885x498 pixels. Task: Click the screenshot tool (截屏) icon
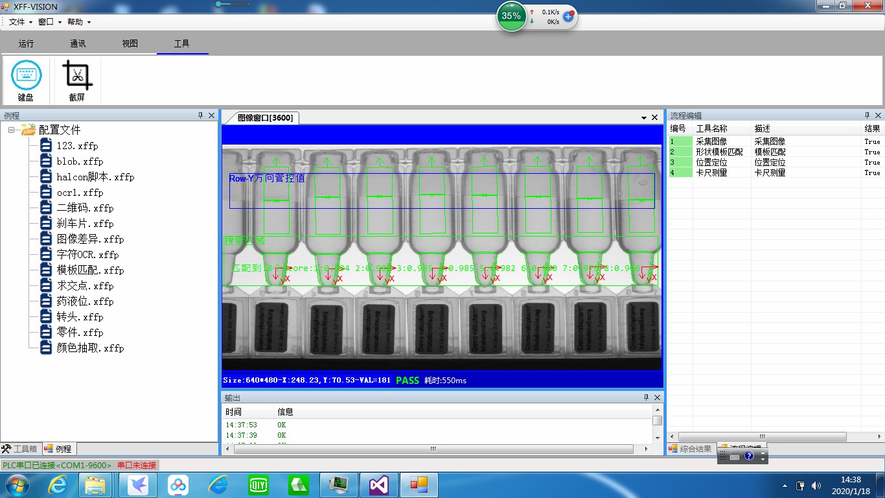(77, 76)
